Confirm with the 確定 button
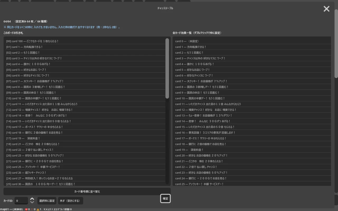338x211 pixels. pyautogui.click(x=165, y=199)
